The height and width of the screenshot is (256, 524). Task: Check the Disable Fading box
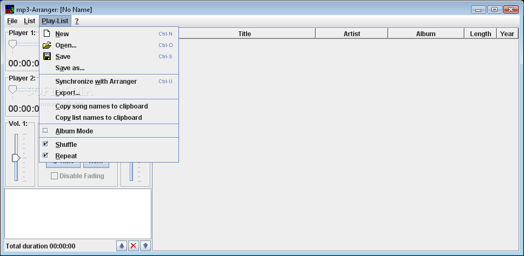54,176
